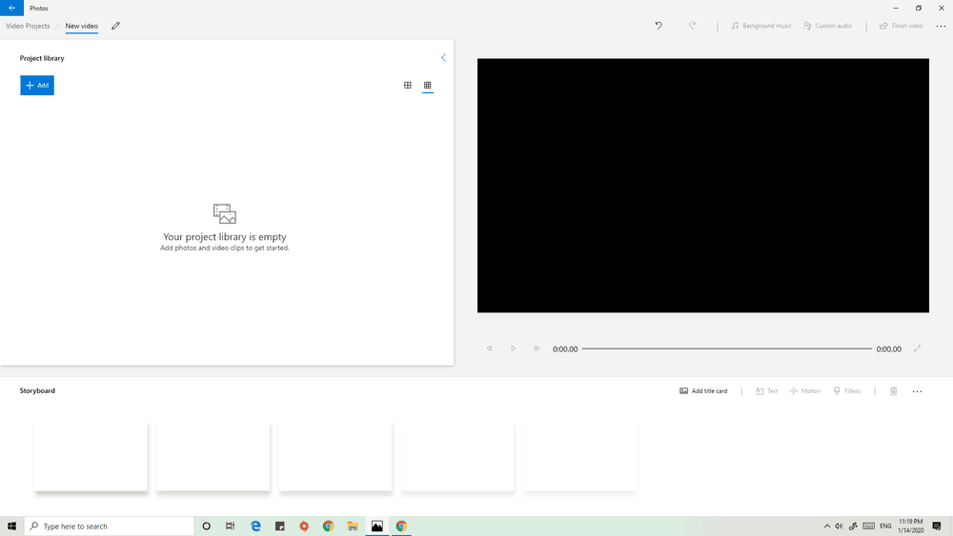
Task: Open the Motion tool in storyboard
Action: pyautogui.click(x=805, y=391)
